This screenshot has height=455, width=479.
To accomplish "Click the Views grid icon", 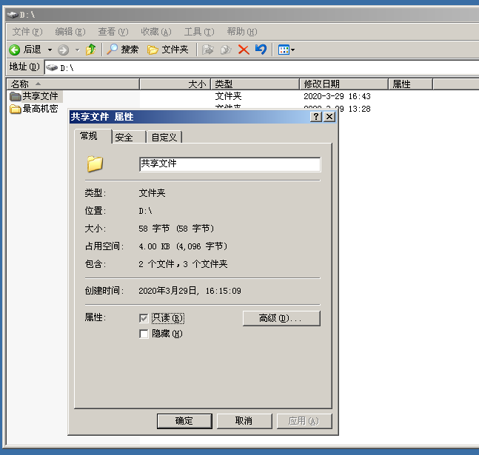I will coord(284,50).
